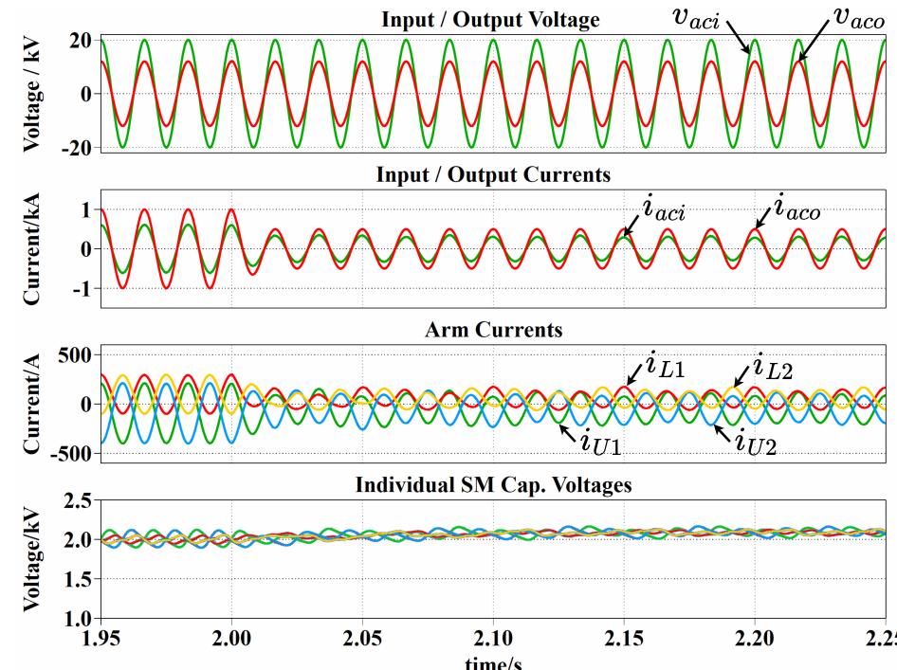This screenshot has width=897, height=670.
Task: Select the i_aci current label
Action: pos(664,208)
